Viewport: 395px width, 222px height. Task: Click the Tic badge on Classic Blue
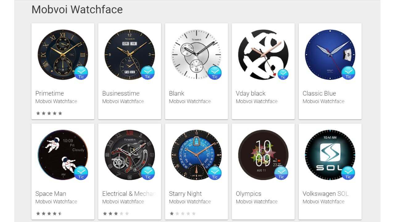pyautogui.click(x=348, y=73)
